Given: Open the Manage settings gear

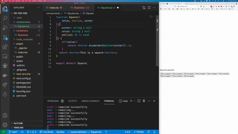Looking at the screenshot, I should (x=5, y=125).
